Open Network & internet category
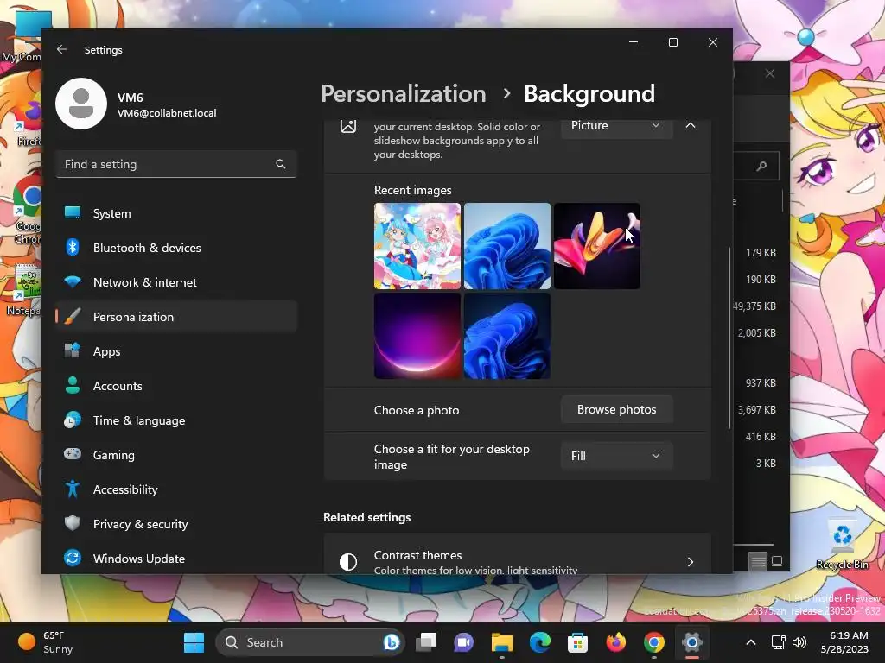The width and height of the screenshot is (885, 663). tap(176, 282)
